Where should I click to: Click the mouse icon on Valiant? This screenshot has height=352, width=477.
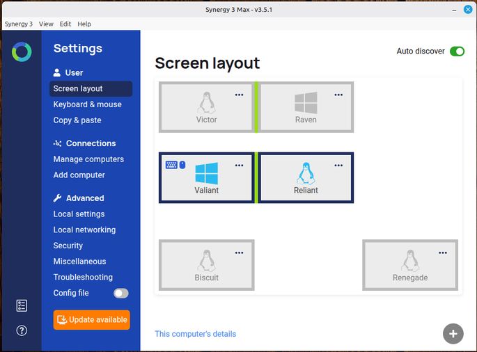(x=182, y=165)
